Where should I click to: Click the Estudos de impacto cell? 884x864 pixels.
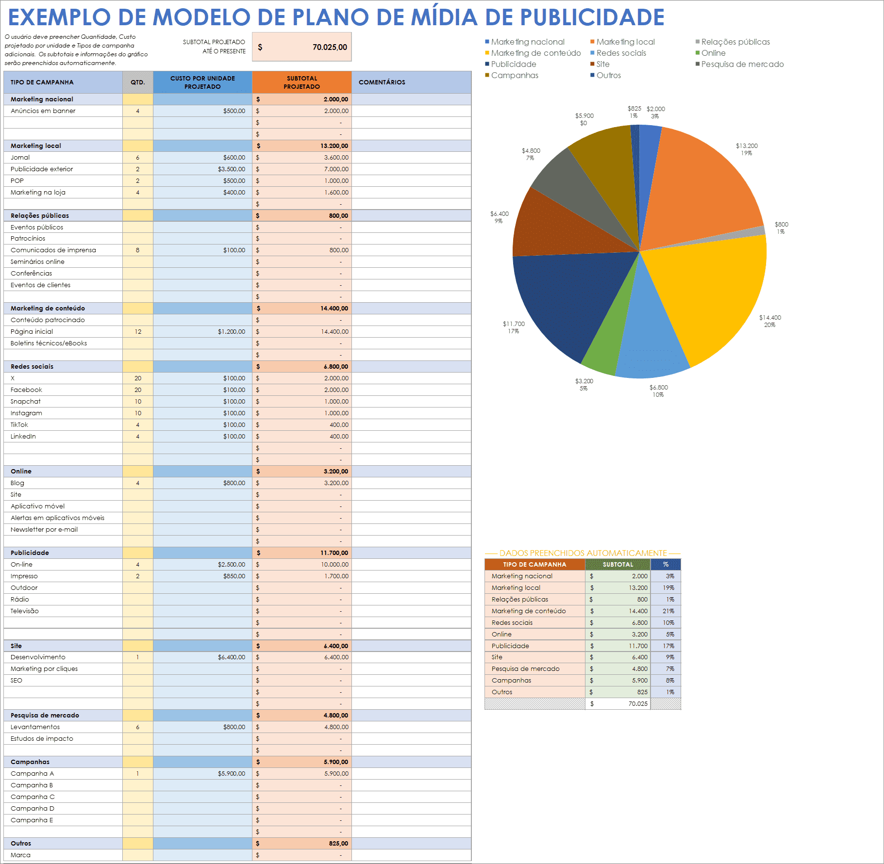(63, 738)
